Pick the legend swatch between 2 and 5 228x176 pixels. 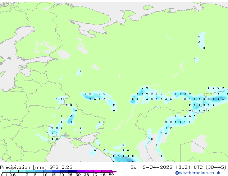(31, 171)
